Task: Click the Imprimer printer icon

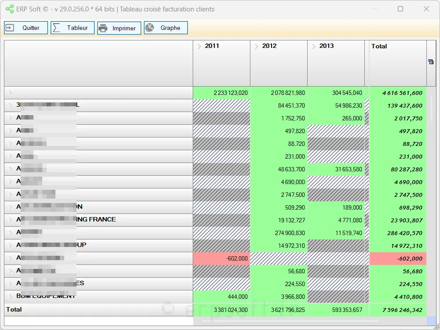Action: 103,28
